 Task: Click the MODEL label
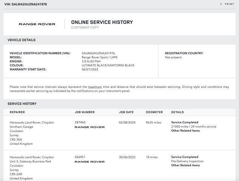15,57
